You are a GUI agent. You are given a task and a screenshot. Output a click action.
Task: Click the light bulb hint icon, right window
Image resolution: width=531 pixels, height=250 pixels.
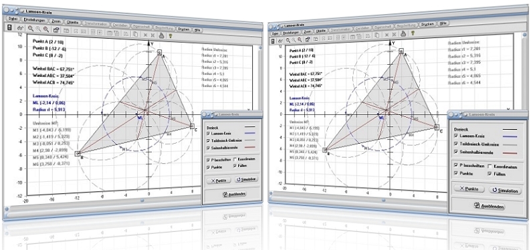point(413,33)
